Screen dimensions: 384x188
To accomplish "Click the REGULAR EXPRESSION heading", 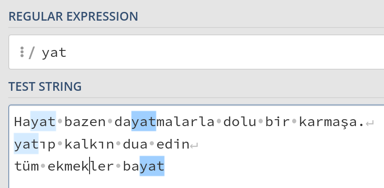I will coord(73,17).
